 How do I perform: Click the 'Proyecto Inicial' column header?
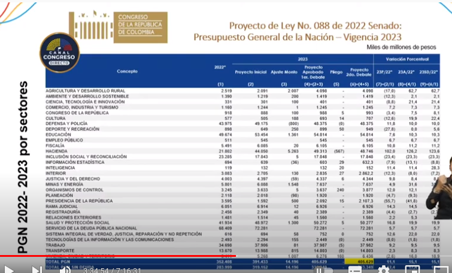(250, 72)
